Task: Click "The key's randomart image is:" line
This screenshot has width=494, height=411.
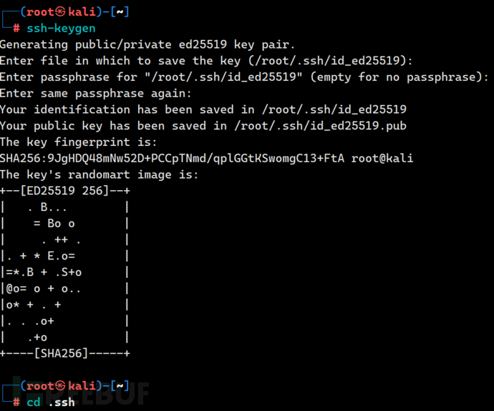Action: click(x=99, y=174)
